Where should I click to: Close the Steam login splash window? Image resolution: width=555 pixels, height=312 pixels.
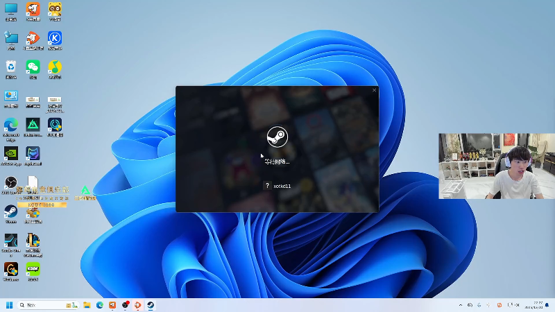[x=374, y=90]
